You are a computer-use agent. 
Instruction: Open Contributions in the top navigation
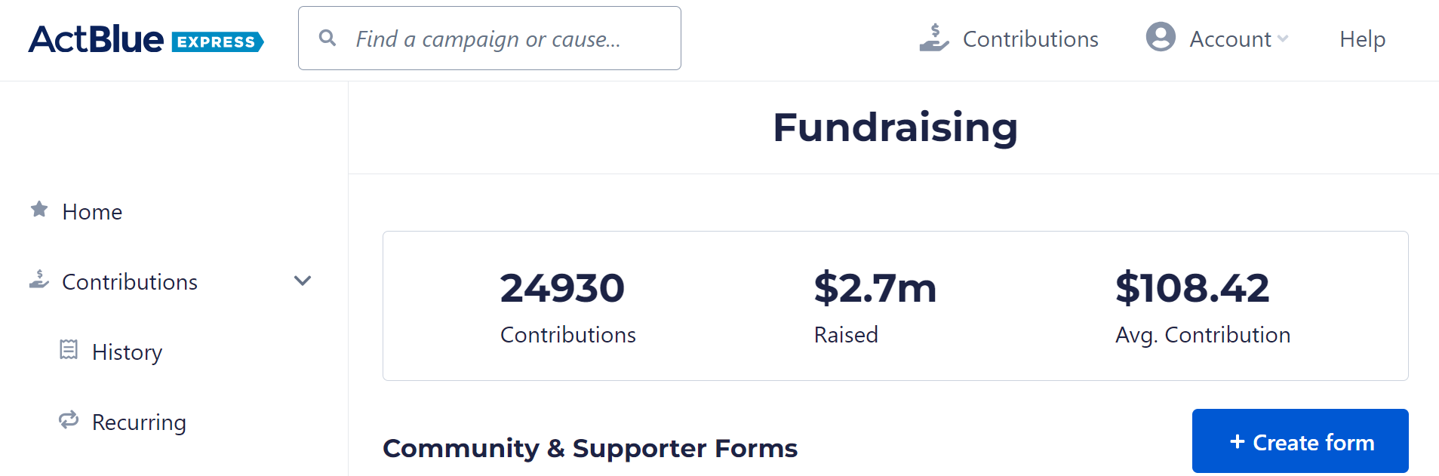click(x=1030, y=39)
